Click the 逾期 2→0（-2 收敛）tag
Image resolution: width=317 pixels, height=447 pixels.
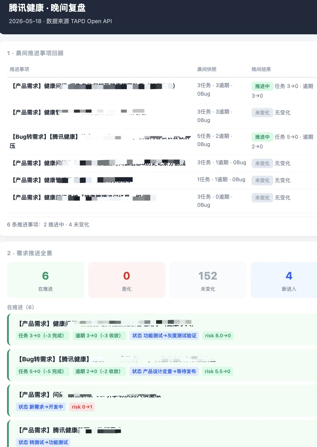click(x=99, y=371)
